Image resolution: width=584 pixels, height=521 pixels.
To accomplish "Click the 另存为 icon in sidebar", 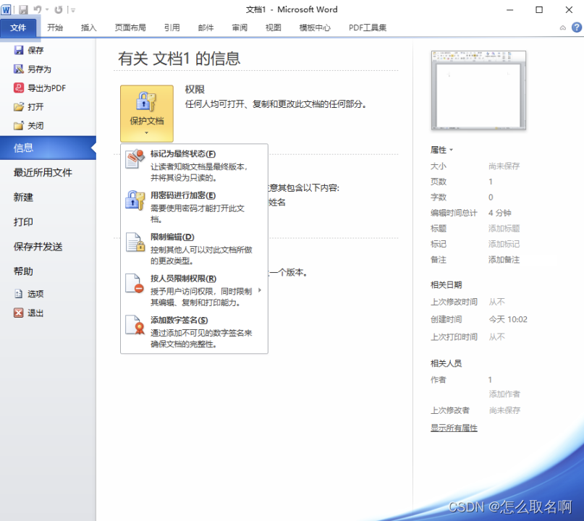I will click(19, 69).
